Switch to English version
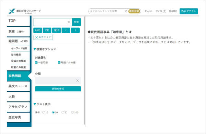Screen dimensions: 206x134 point(149,11)
